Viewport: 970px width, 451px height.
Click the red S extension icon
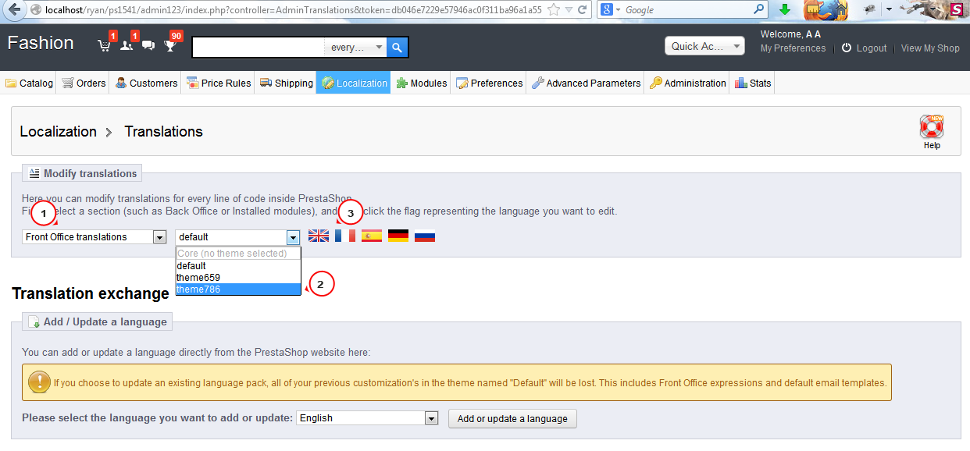click(955, 10)
